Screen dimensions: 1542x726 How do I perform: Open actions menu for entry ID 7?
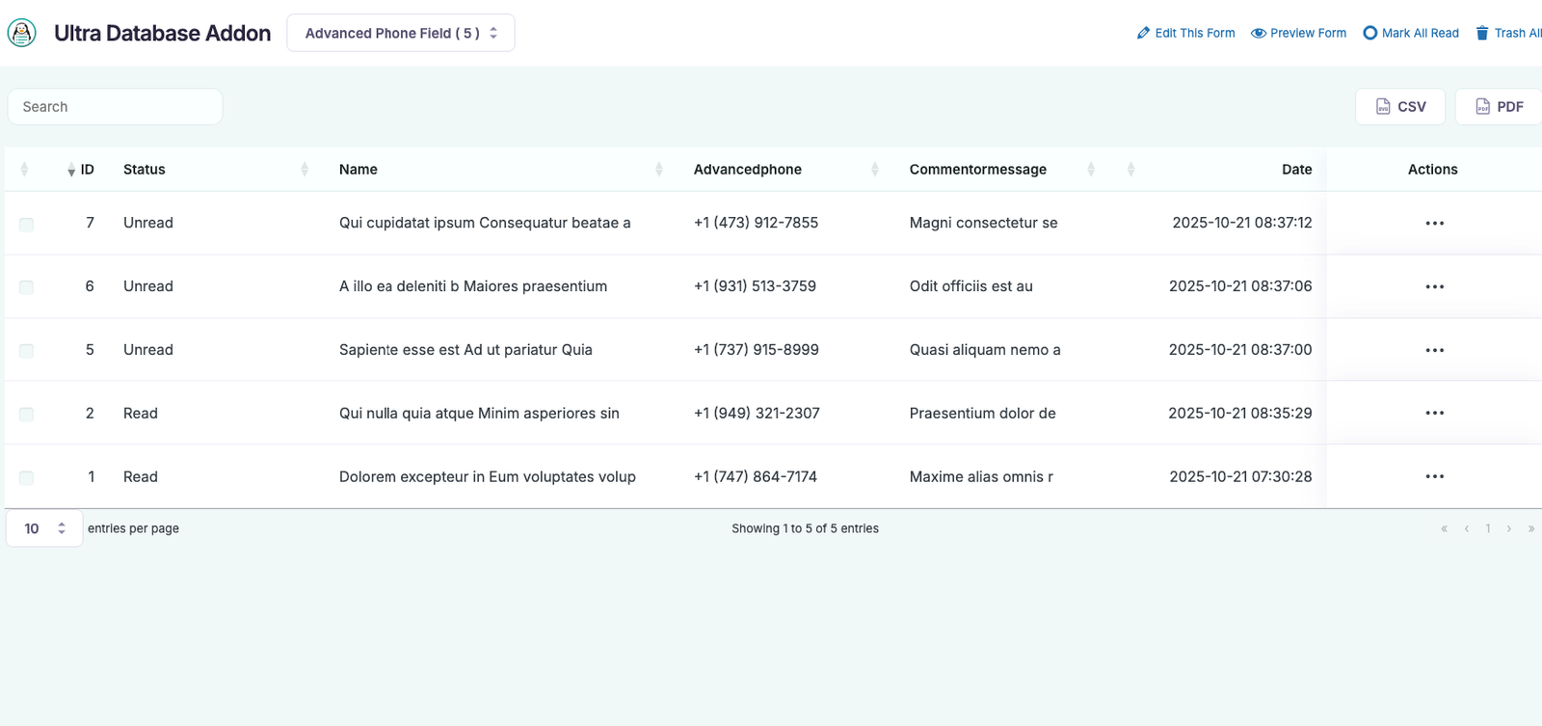[1434, 223]
